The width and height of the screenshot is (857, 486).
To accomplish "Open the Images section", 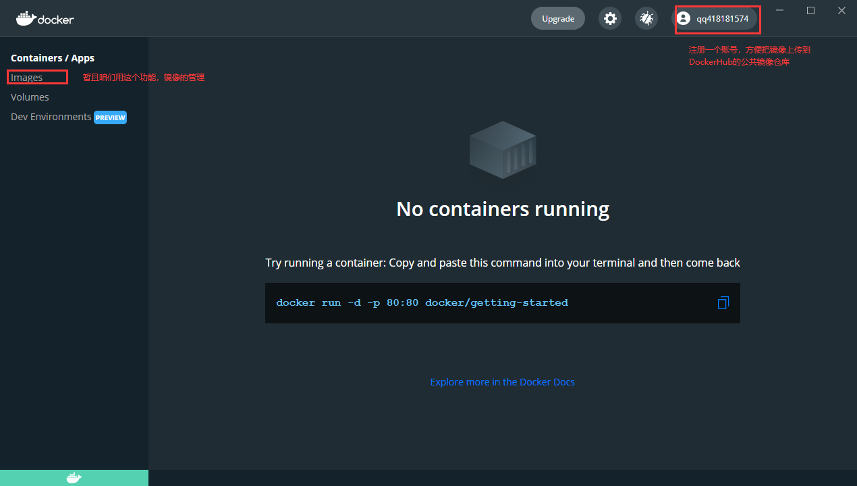I will 27,78.
